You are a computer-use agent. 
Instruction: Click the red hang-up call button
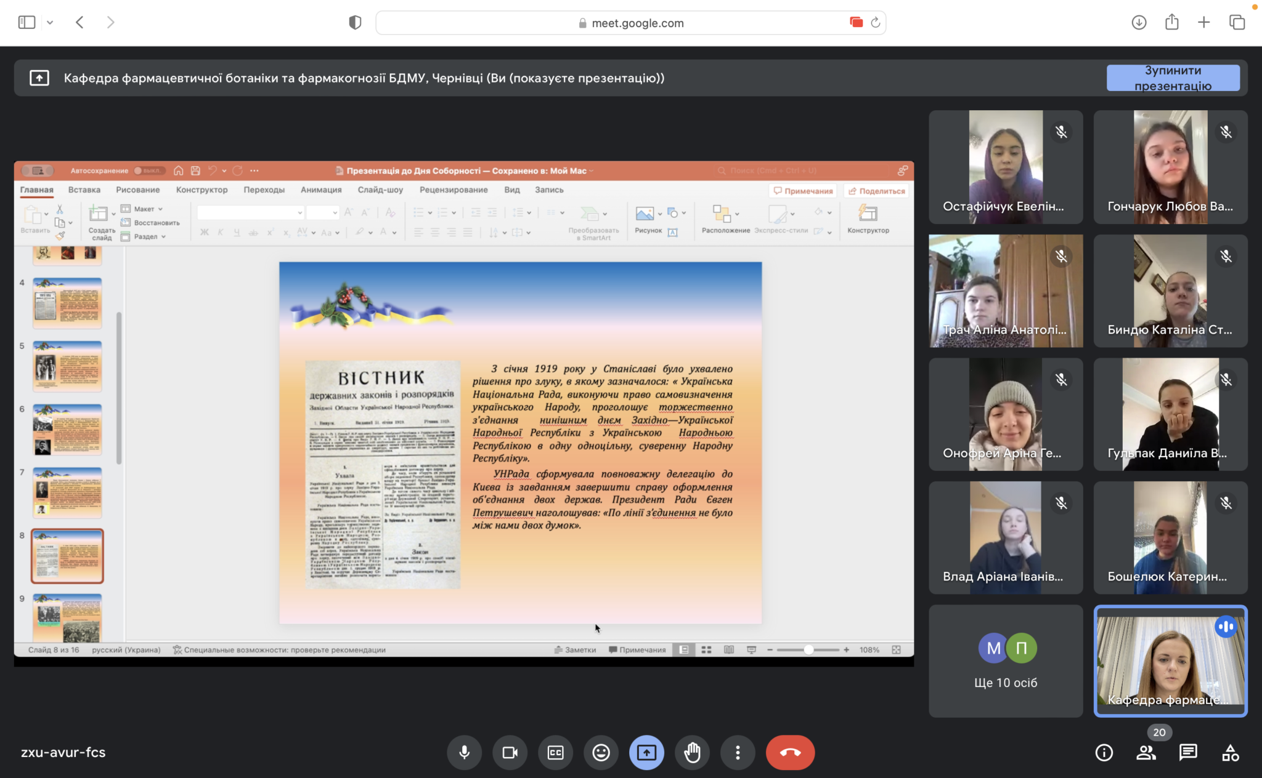pyautogui.click(x=790, y=752)
